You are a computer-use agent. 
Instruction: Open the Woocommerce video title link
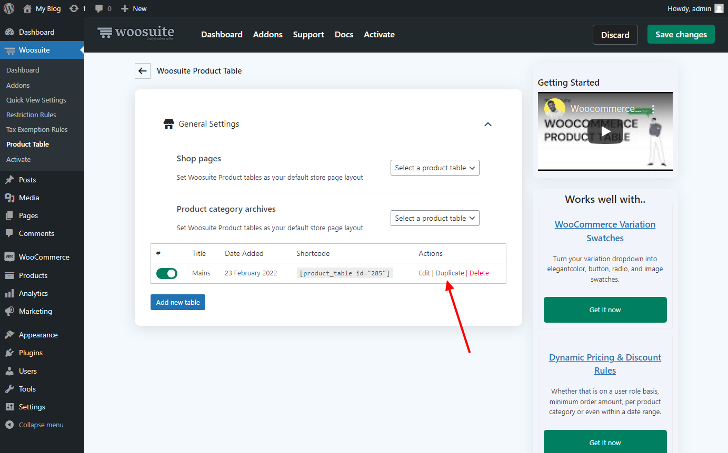pos(606,109)
